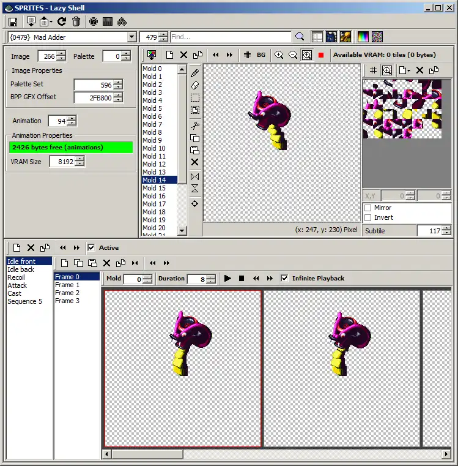Image resolution: width=458 pixels, height=466 pixels.
Task: Click the Clear trash can icon
Action: [76, 21]
